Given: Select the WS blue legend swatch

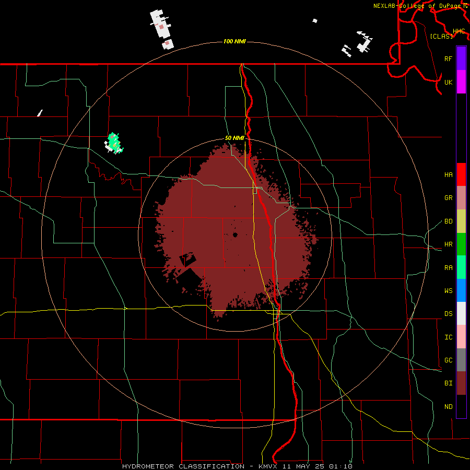Looking at the screenshot, I should 461,290.
